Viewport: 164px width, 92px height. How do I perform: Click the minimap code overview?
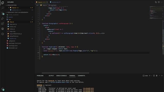156,13
